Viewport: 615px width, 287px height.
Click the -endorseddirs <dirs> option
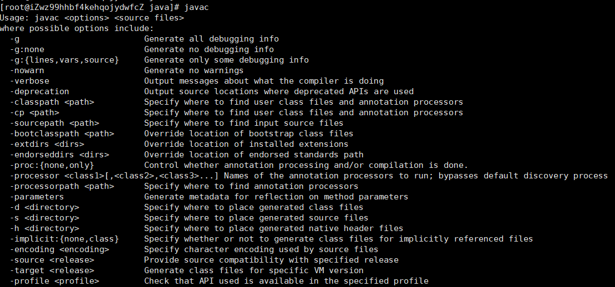click(x=59, y=155)
